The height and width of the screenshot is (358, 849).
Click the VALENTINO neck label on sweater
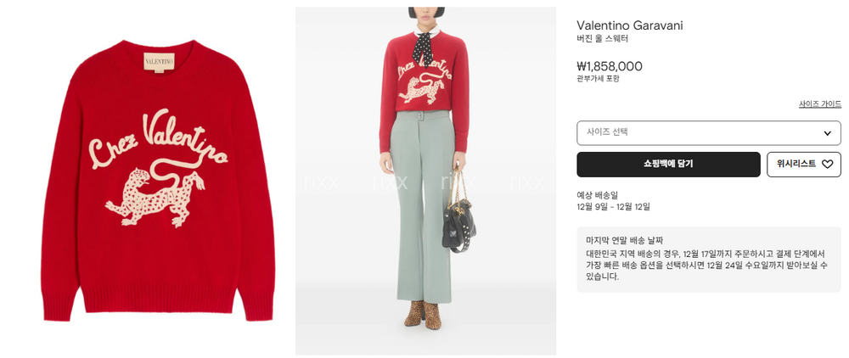click(x=160, y=62)
